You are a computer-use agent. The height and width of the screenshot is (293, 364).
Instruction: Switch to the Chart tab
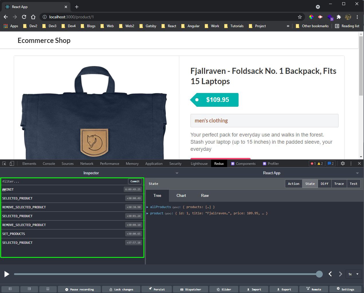pyautogui.click(x=181, y=195)
